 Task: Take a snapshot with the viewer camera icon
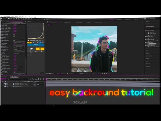click(x=67, y=74)
